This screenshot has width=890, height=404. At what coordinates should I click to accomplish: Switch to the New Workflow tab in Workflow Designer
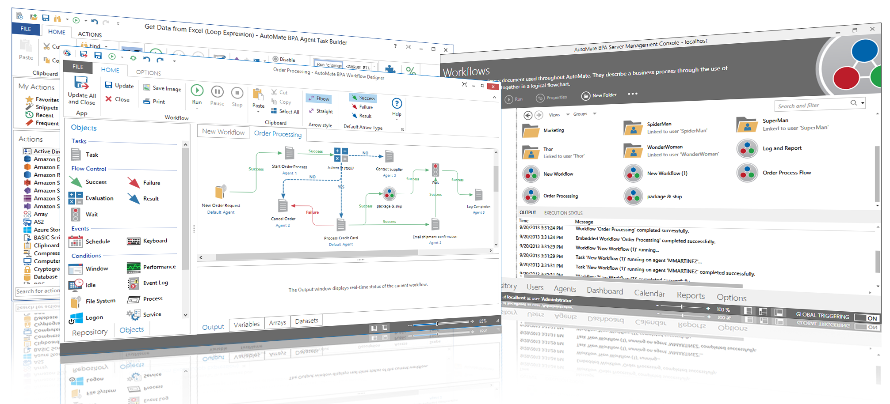click(223, 132)
